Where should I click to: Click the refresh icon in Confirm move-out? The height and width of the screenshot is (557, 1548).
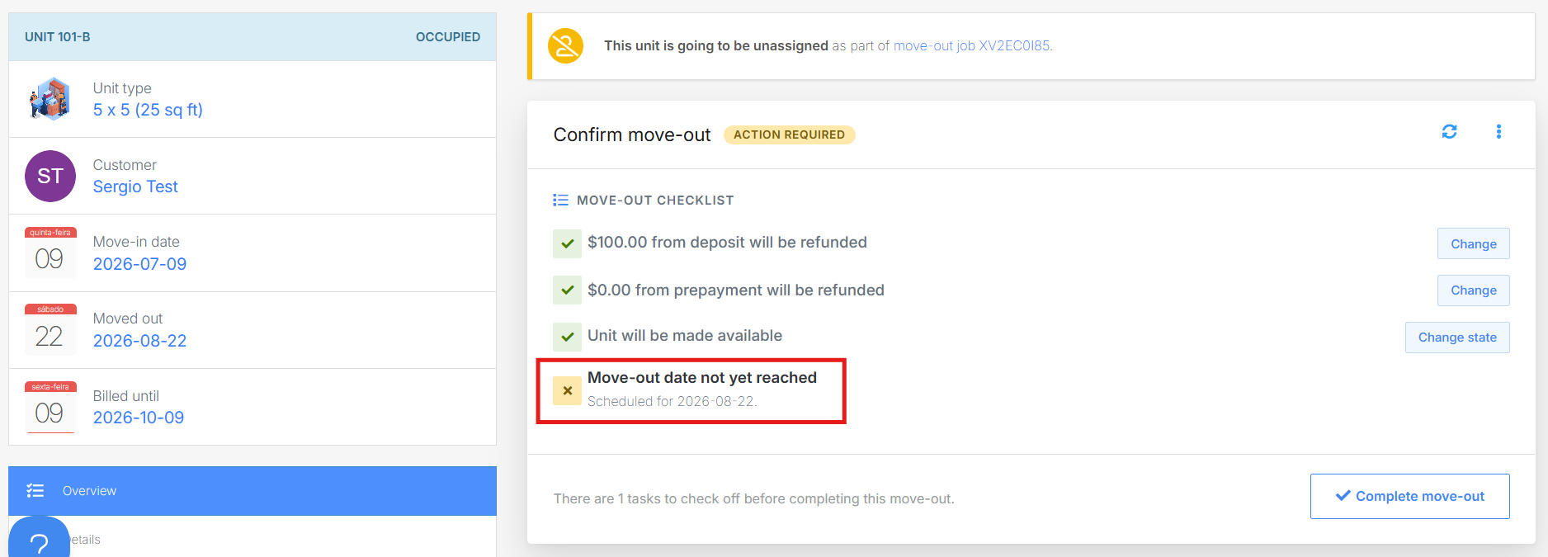pos(1449,132)
